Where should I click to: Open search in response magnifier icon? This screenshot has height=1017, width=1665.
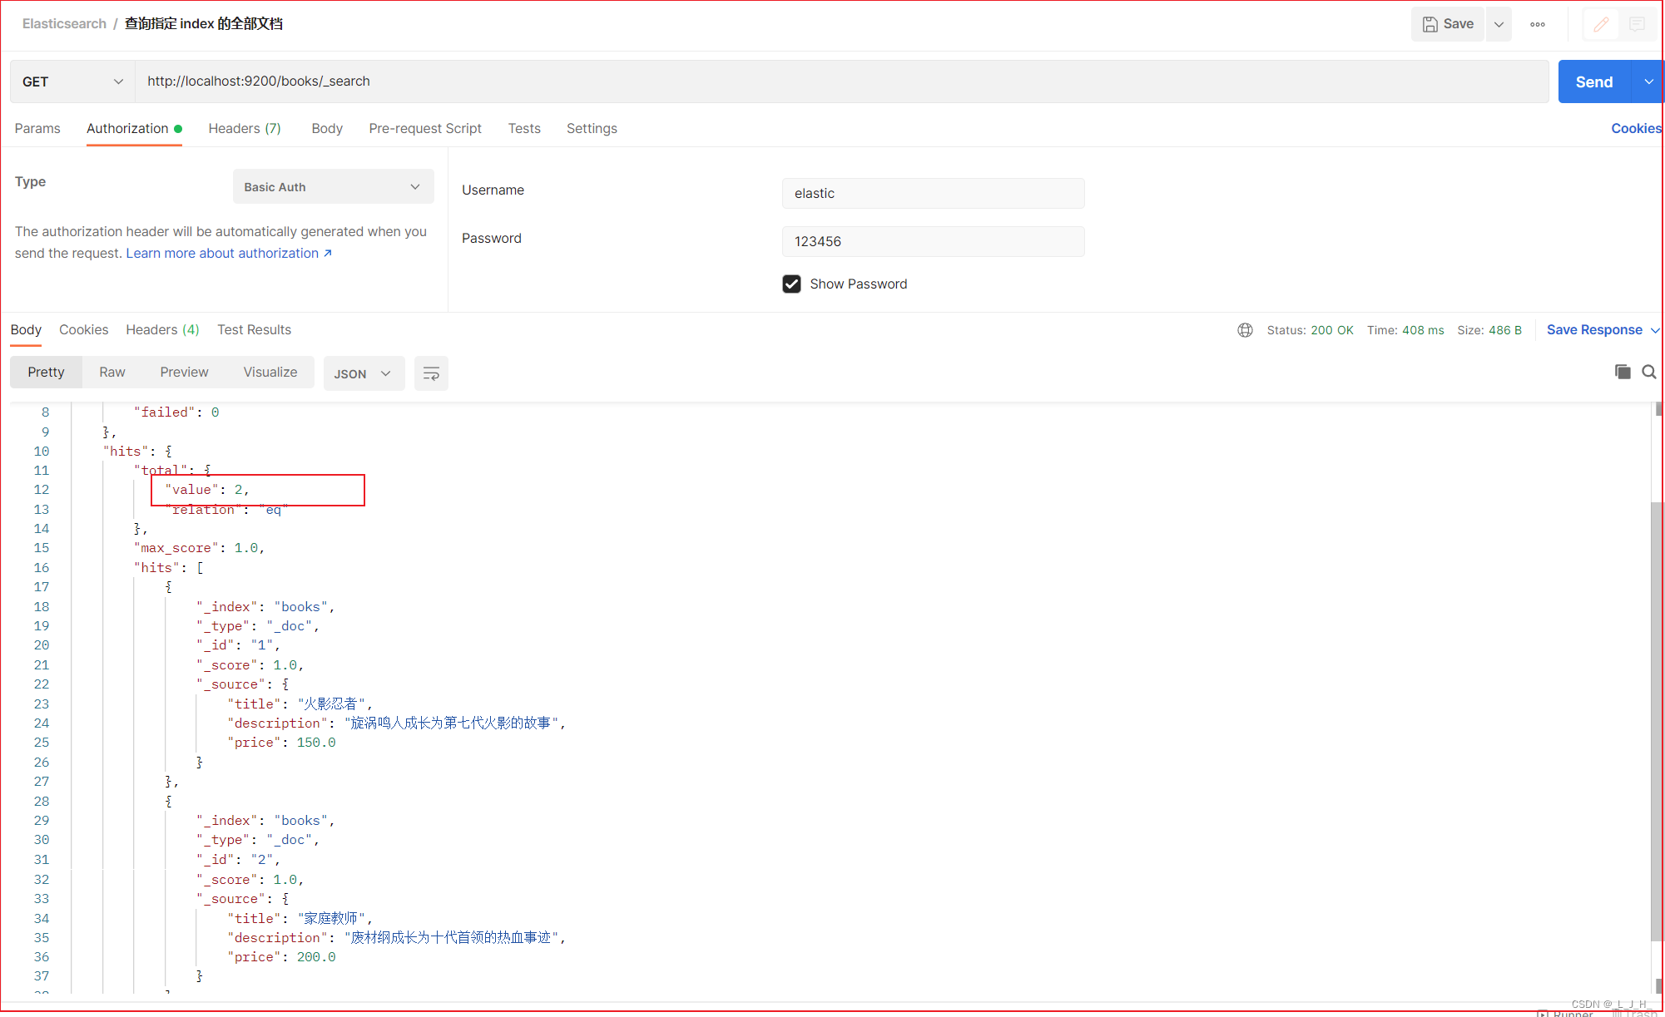pyautogui.click(x=1648, y=372)
